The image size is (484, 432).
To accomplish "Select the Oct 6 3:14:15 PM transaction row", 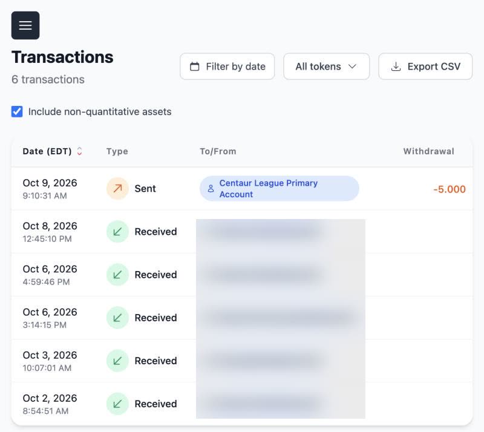I will [241, 318].
